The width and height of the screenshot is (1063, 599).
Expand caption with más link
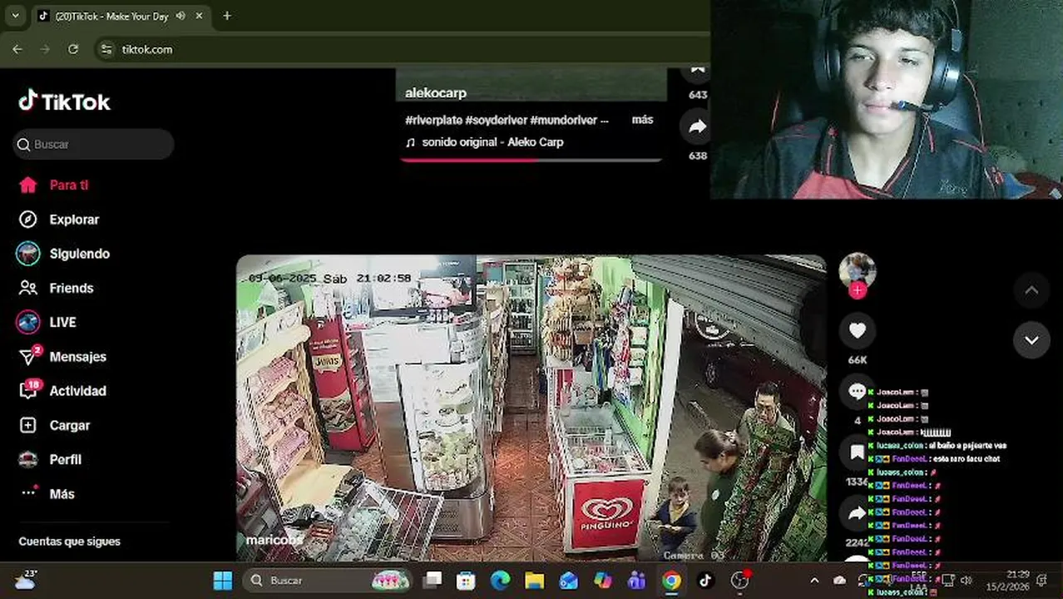(642, 120)
